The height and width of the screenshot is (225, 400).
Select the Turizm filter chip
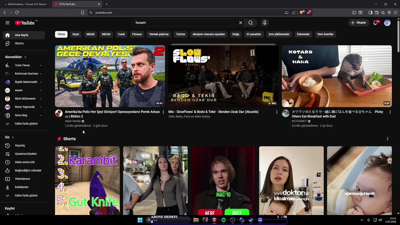(x=181, y=34)
